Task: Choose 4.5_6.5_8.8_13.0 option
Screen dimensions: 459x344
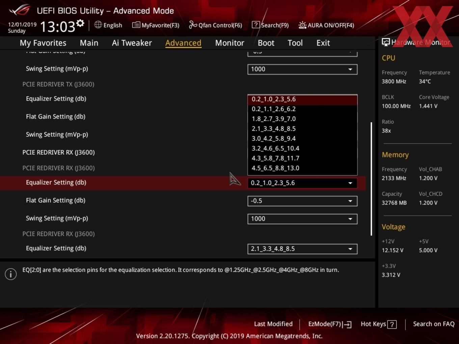Action: pos(302,168)
